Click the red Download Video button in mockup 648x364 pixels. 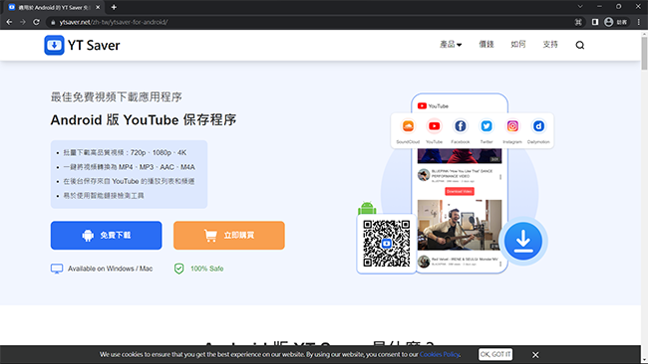click(x=460, y=191)
